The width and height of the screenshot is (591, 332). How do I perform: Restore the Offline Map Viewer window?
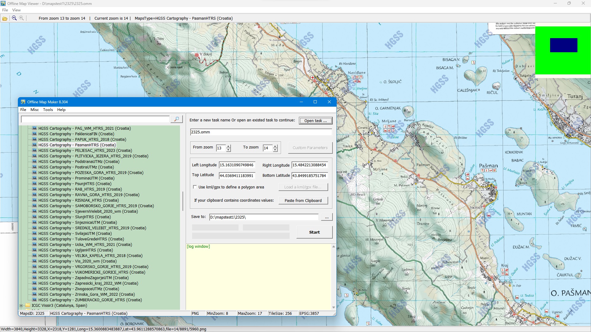[x=569, y=3]
